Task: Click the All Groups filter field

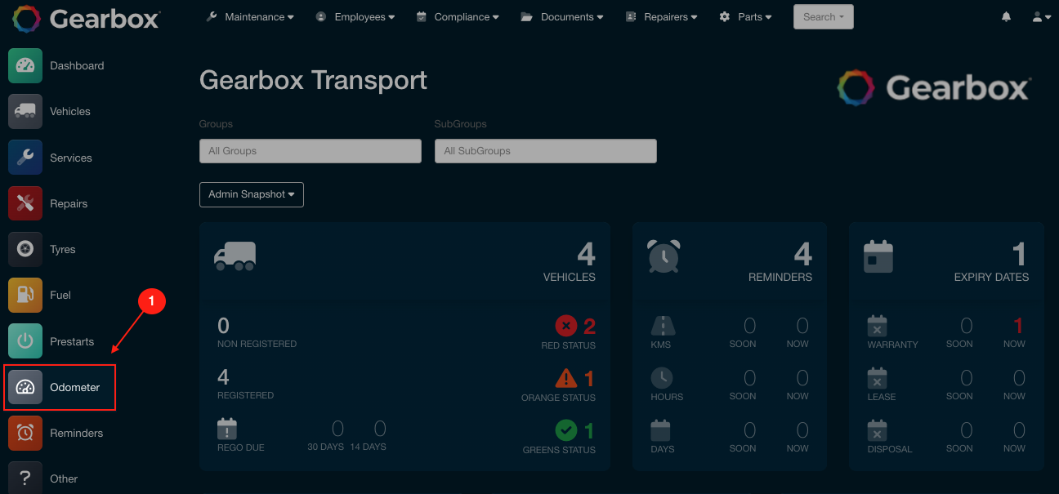Action: [311, 151]
